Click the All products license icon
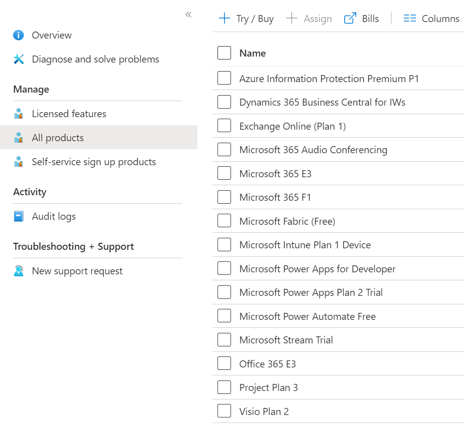464x435 pixels. (19, 138)
